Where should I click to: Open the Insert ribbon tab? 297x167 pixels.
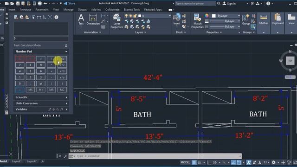(x=12, y=10)
